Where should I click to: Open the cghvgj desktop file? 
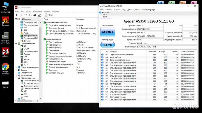(x=5, y=84)
